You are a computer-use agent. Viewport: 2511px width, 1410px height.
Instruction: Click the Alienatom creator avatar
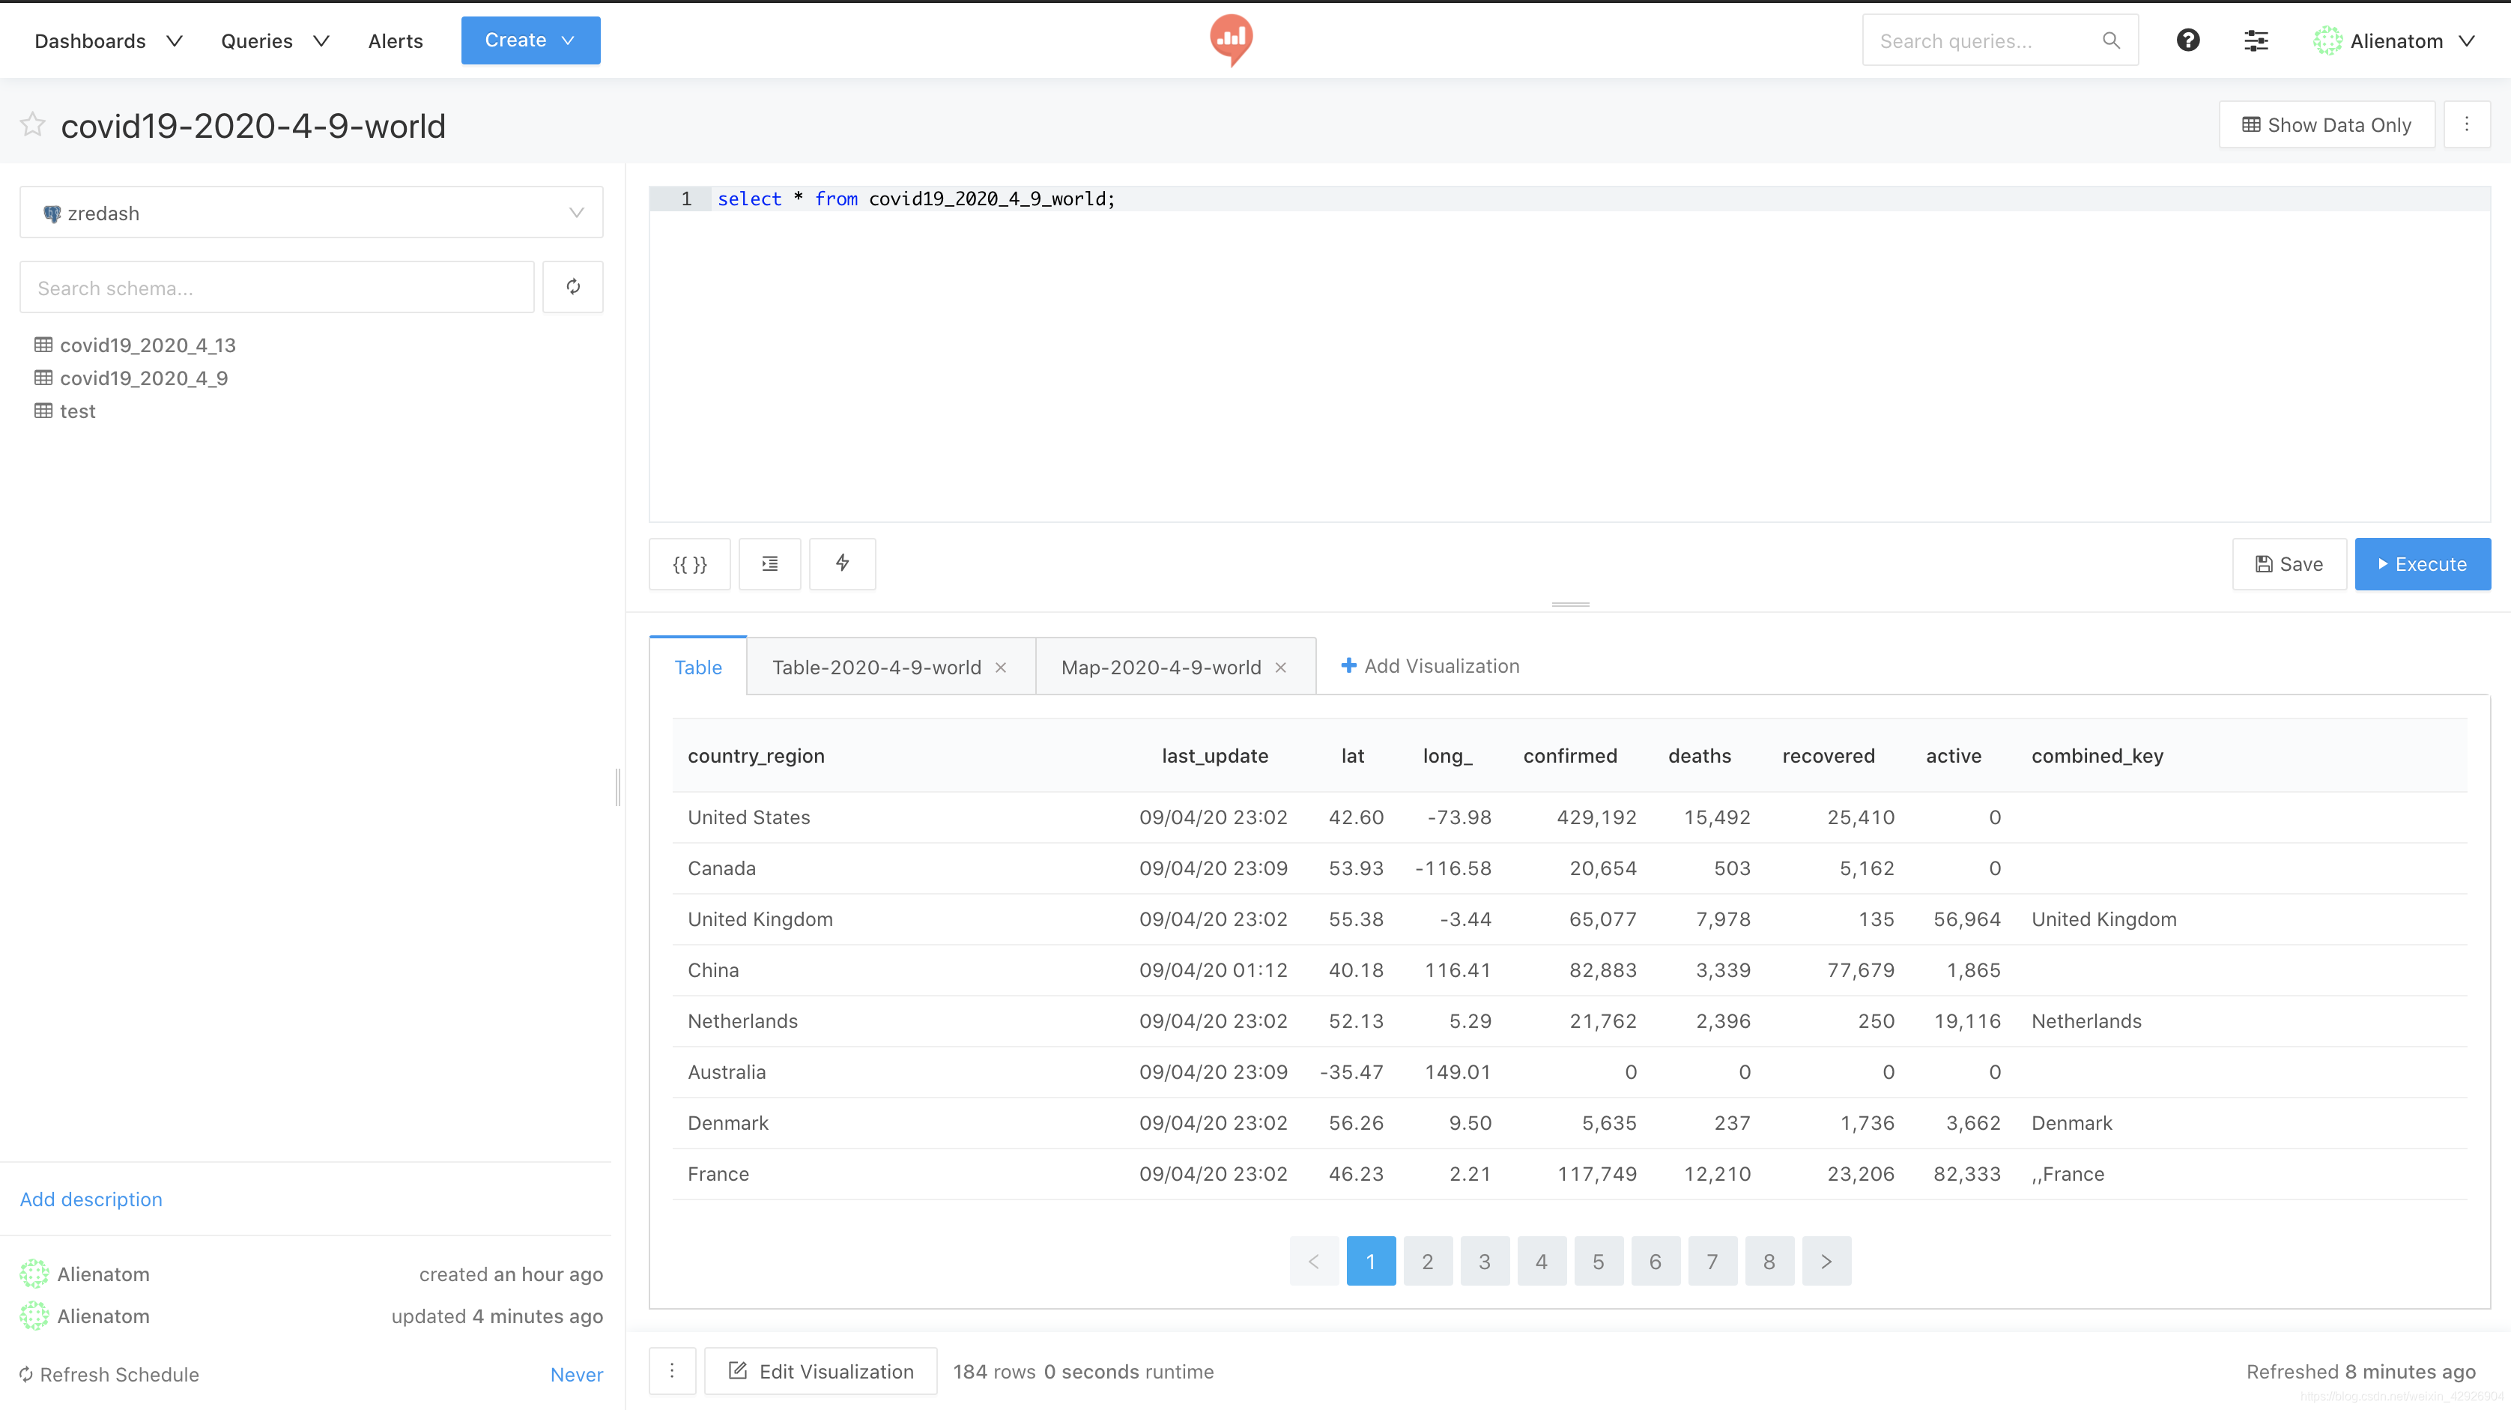(34, 1274)
